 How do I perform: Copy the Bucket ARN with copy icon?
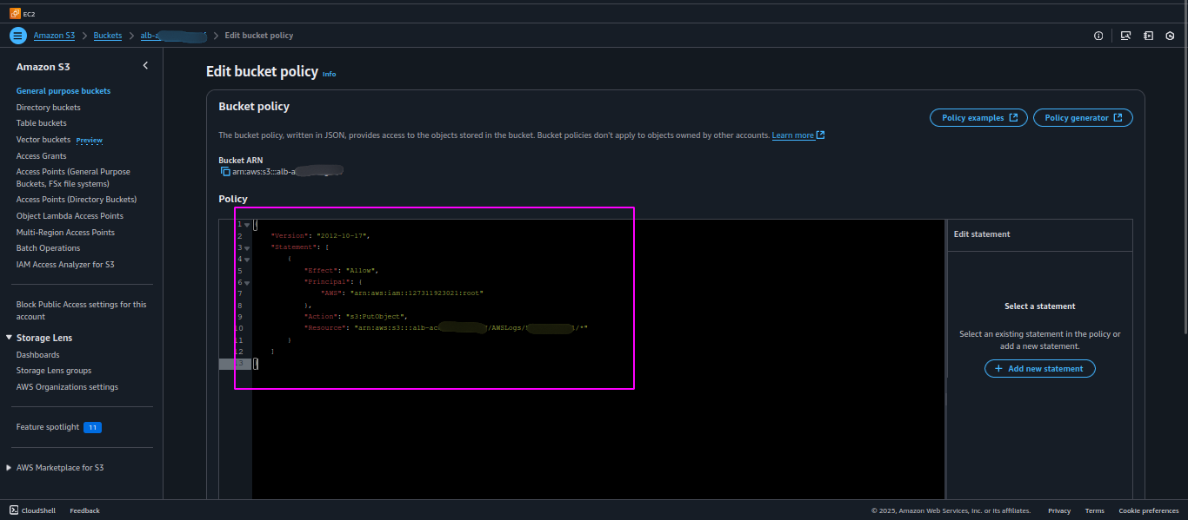tap(225, 172)
